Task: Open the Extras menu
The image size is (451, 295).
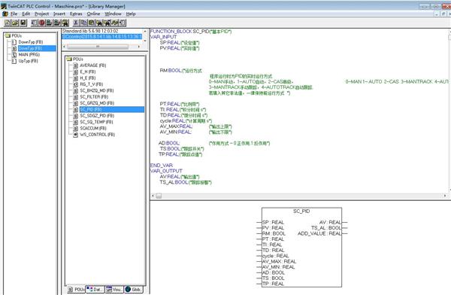Action: coord(76,14)
